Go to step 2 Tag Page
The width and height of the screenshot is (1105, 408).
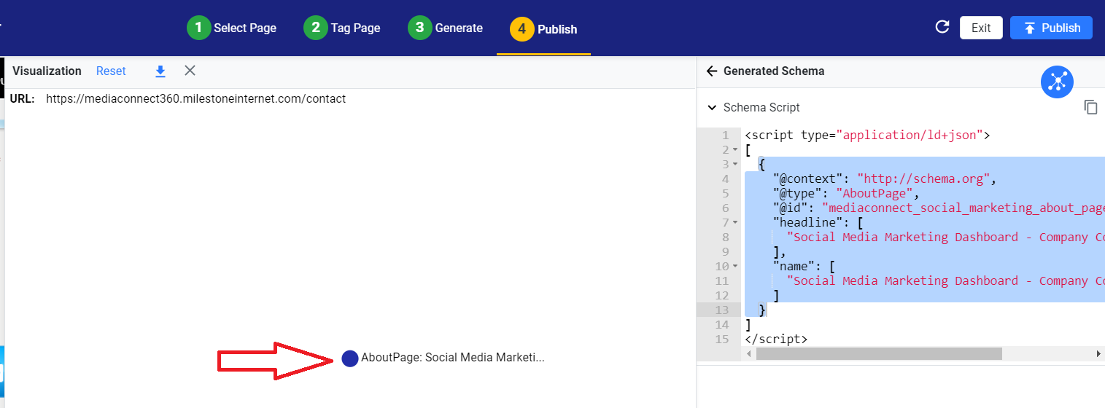coord(342,28)
